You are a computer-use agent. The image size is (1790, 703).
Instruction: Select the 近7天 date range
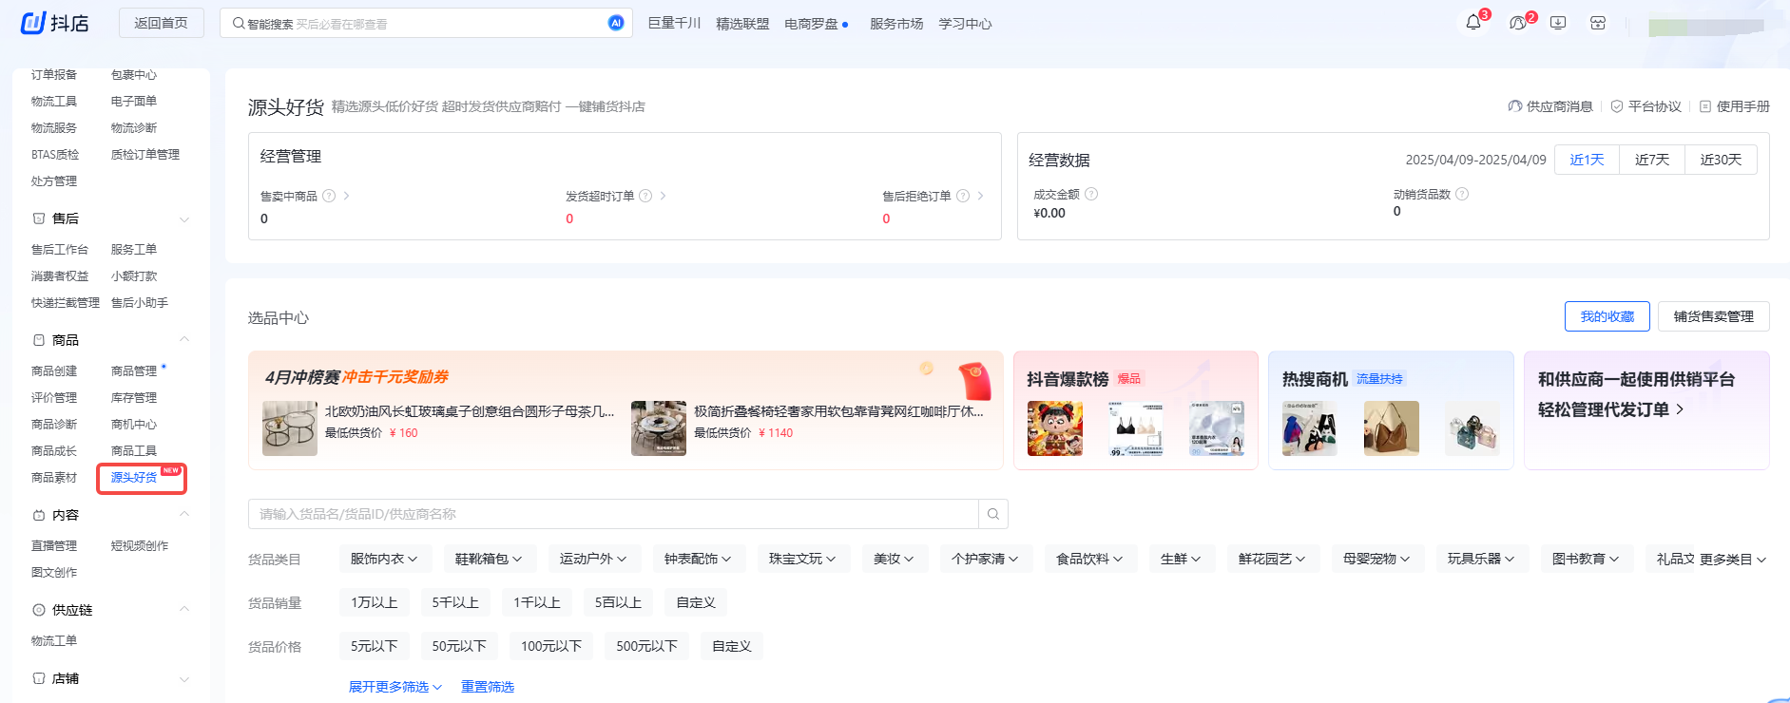coord(1652,160)
